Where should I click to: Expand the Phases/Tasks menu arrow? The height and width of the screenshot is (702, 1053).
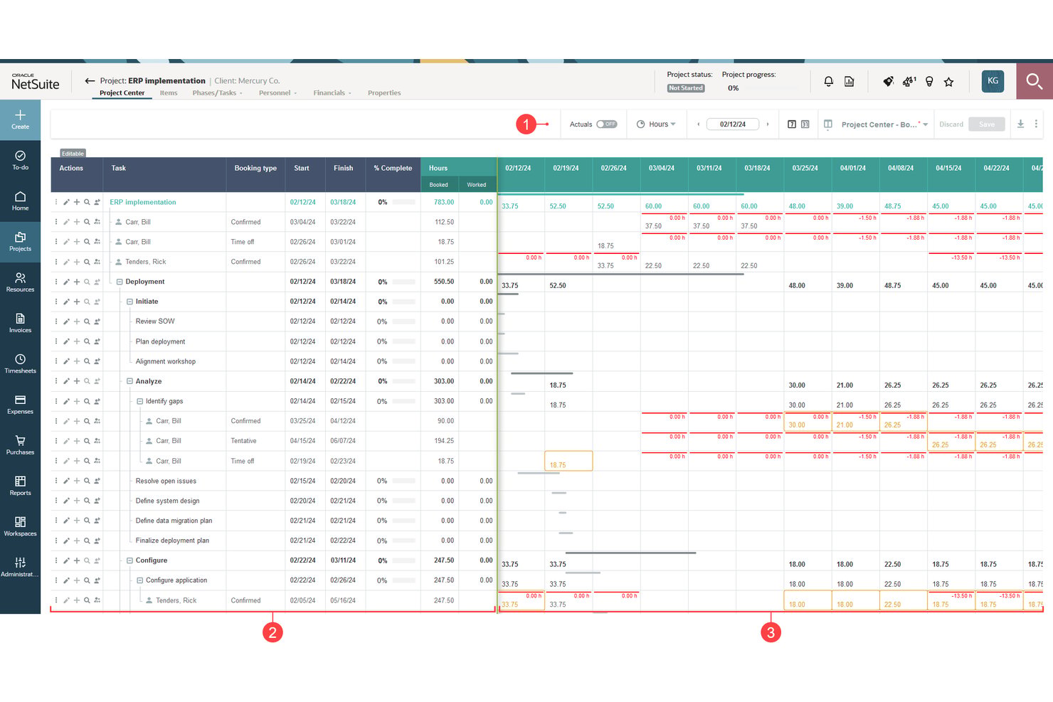click(x=241, y=93)
